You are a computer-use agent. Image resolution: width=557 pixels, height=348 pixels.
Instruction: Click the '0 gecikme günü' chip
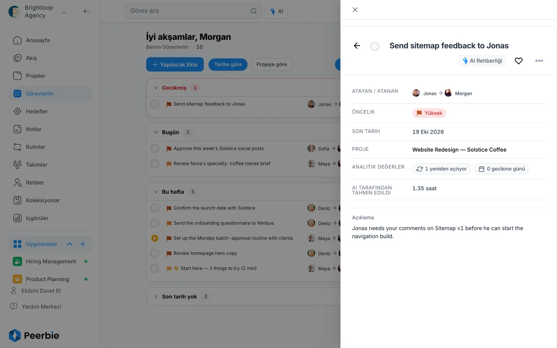[x=501, y=169]
